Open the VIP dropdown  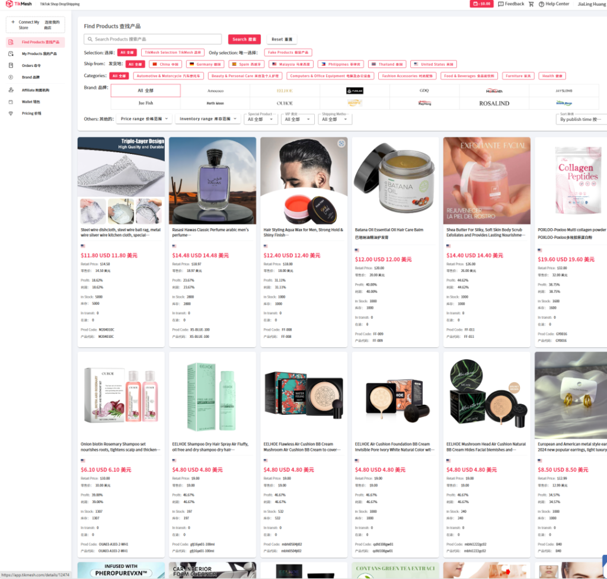(x=298, y=119)
